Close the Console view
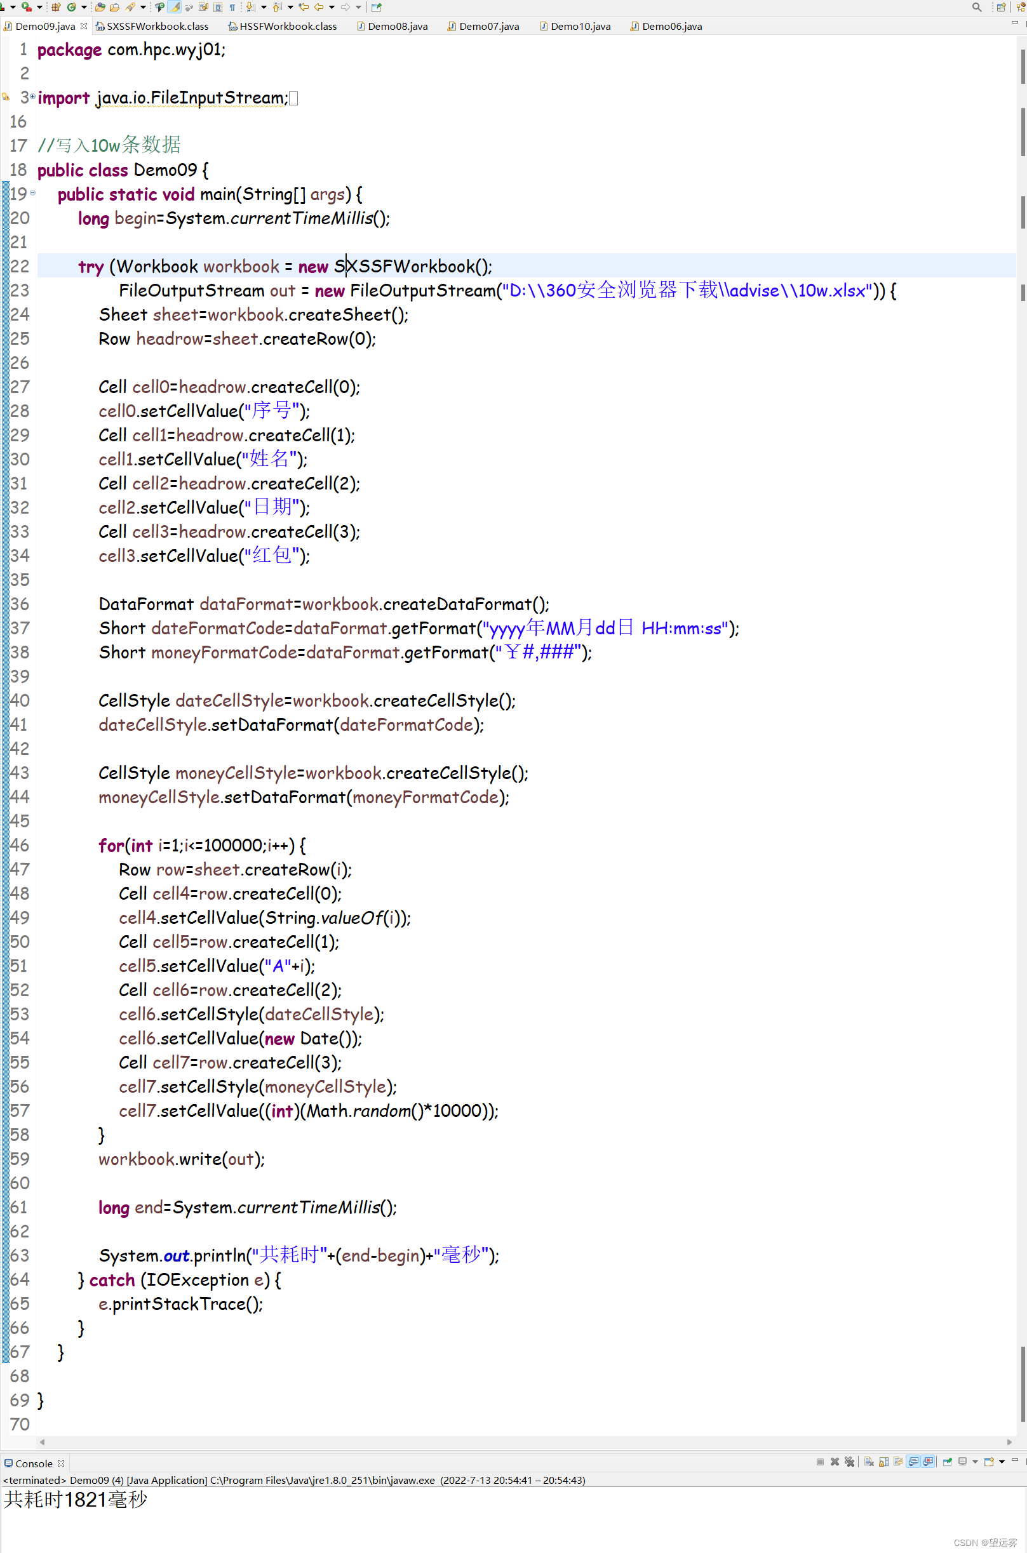 [61, 1463]
